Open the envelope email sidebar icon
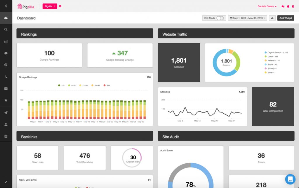 6,88
